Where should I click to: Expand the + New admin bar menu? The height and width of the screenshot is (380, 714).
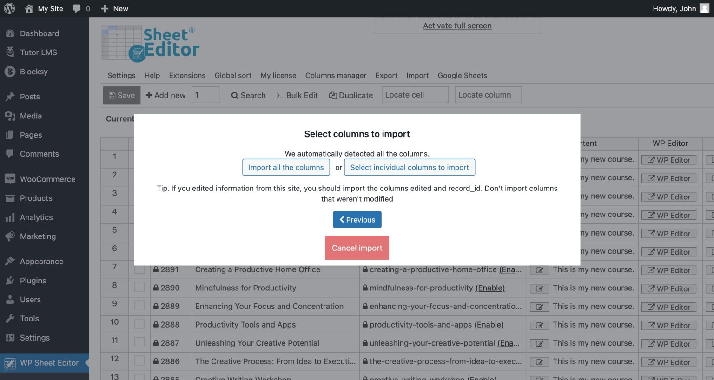pyautogui.click(x=114, y=8)
